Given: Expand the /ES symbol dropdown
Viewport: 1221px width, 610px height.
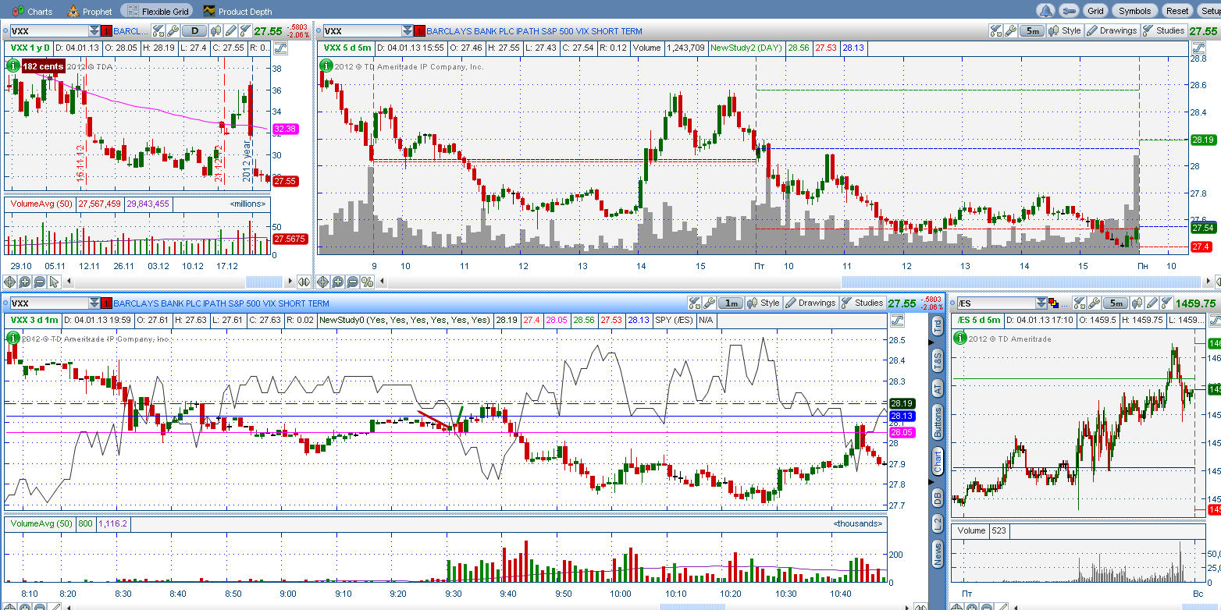Looking at the screenshot, I should click(1041, 303).
